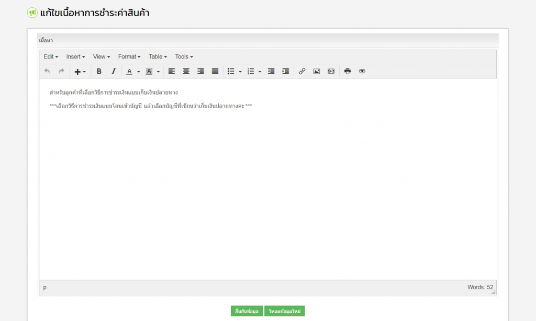Click the โหลดข้อมูลใหม่ reload button

pyautogui.click(x=284, y=311)
